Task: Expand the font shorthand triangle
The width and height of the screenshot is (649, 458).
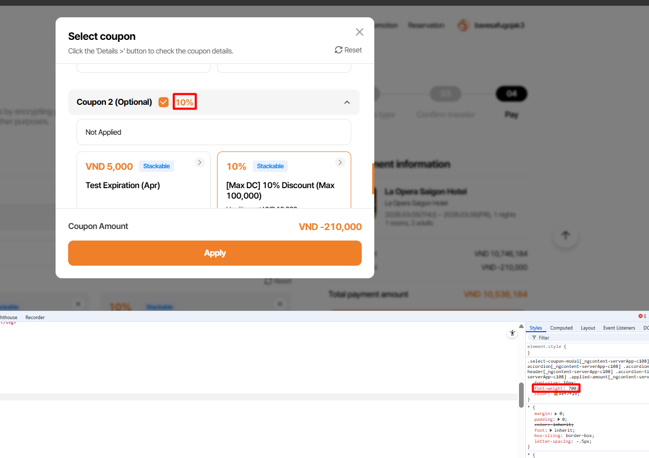Action: [551, 430]
